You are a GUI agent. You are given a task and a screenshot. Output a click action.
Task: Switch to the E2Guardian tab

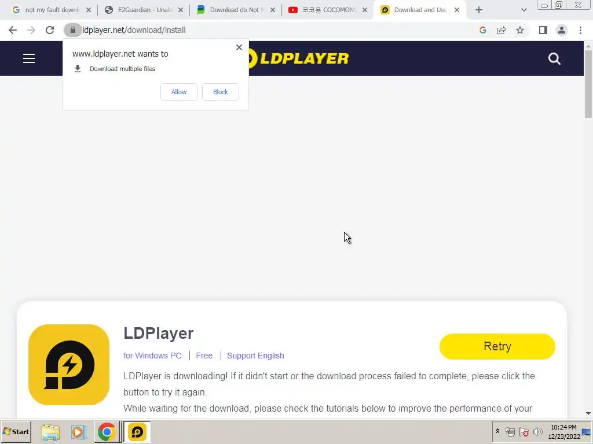click(143, 10)
